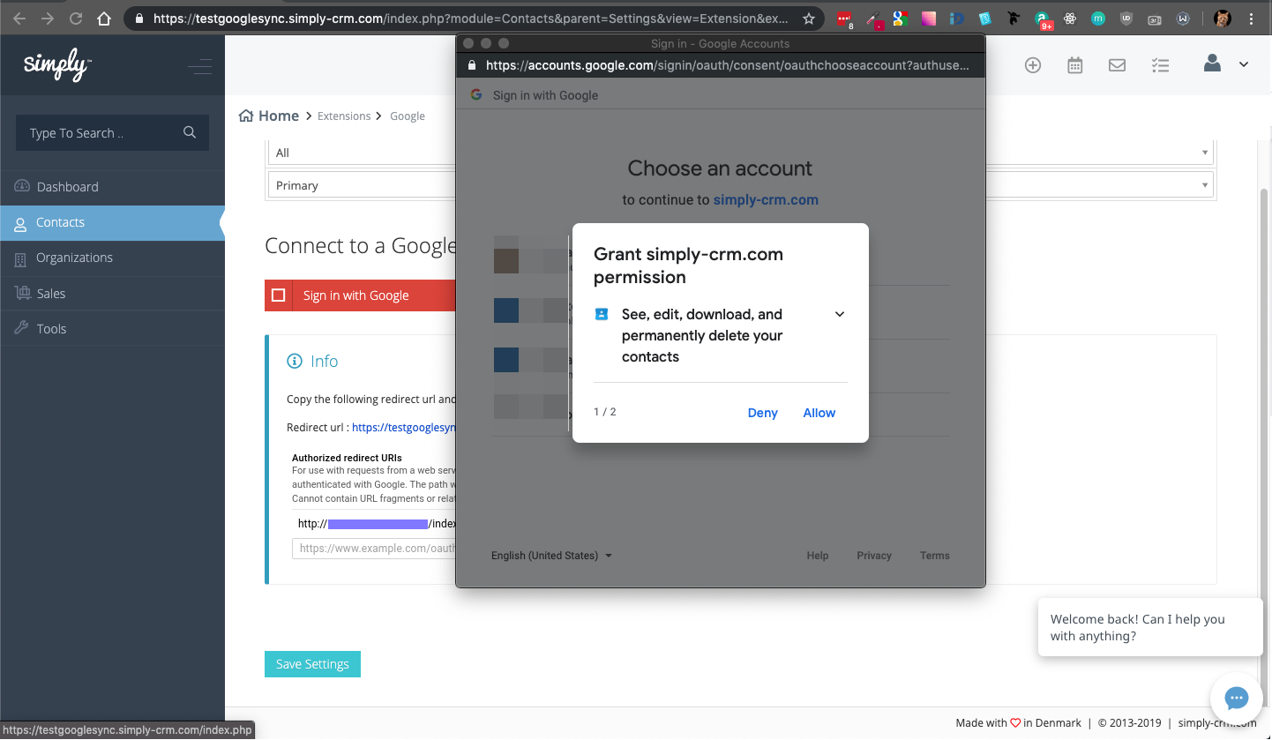Click the Extensions breadcrumb link

tap(344, 116)
